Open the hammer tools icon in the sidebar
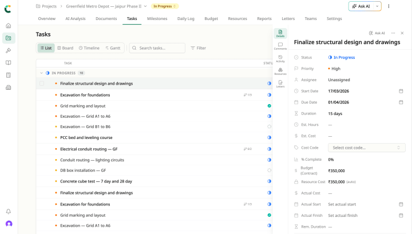Viewport: 412px width, 234px height. click(9, 50)
